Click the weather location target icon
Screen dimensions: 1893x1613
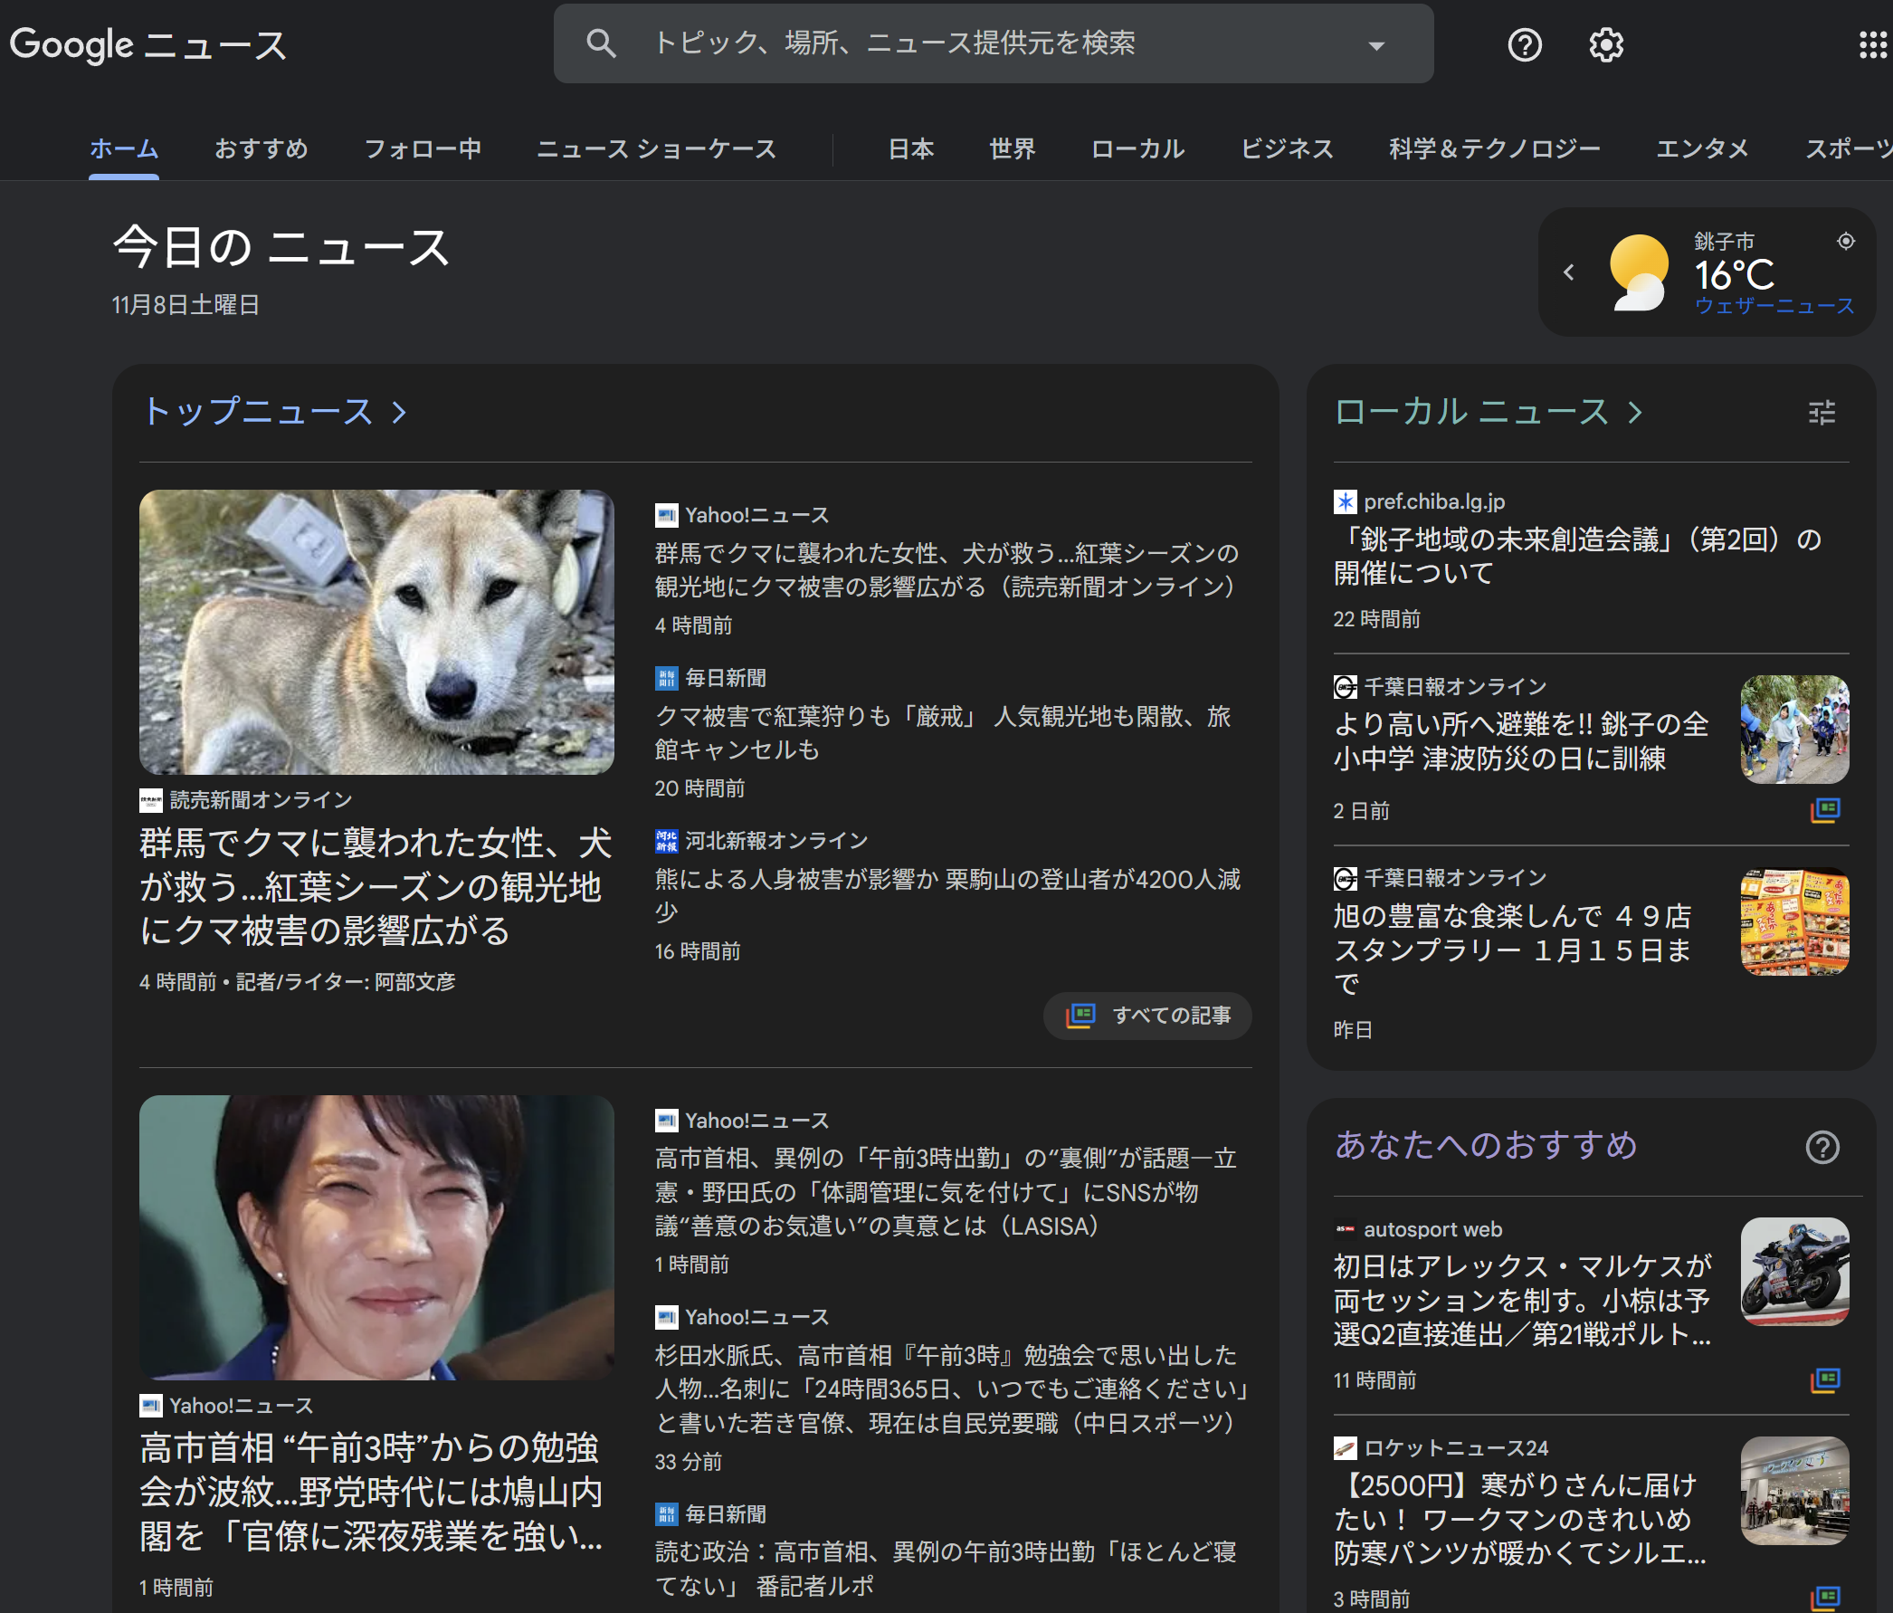(1845, 242)
